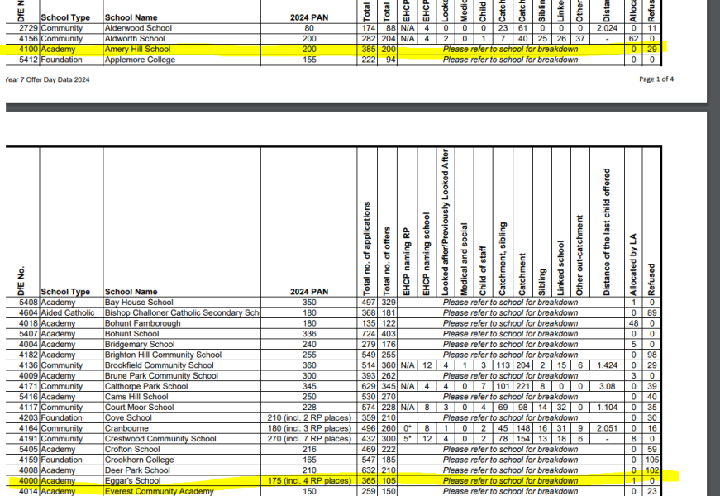Click DfE number 4000 for Eggar's School
This screenshot has width=720, height=496.
click(x=28, y=481)
